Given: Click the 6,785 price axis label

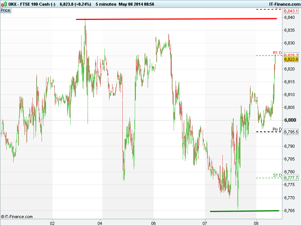Looking at the screenshot, I should point(290,159).
